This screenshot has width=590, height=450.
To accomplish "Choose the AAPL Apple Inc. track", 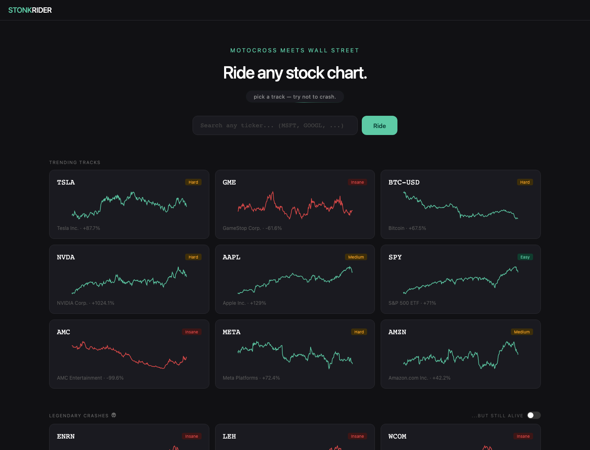I will tap(295, 279).
